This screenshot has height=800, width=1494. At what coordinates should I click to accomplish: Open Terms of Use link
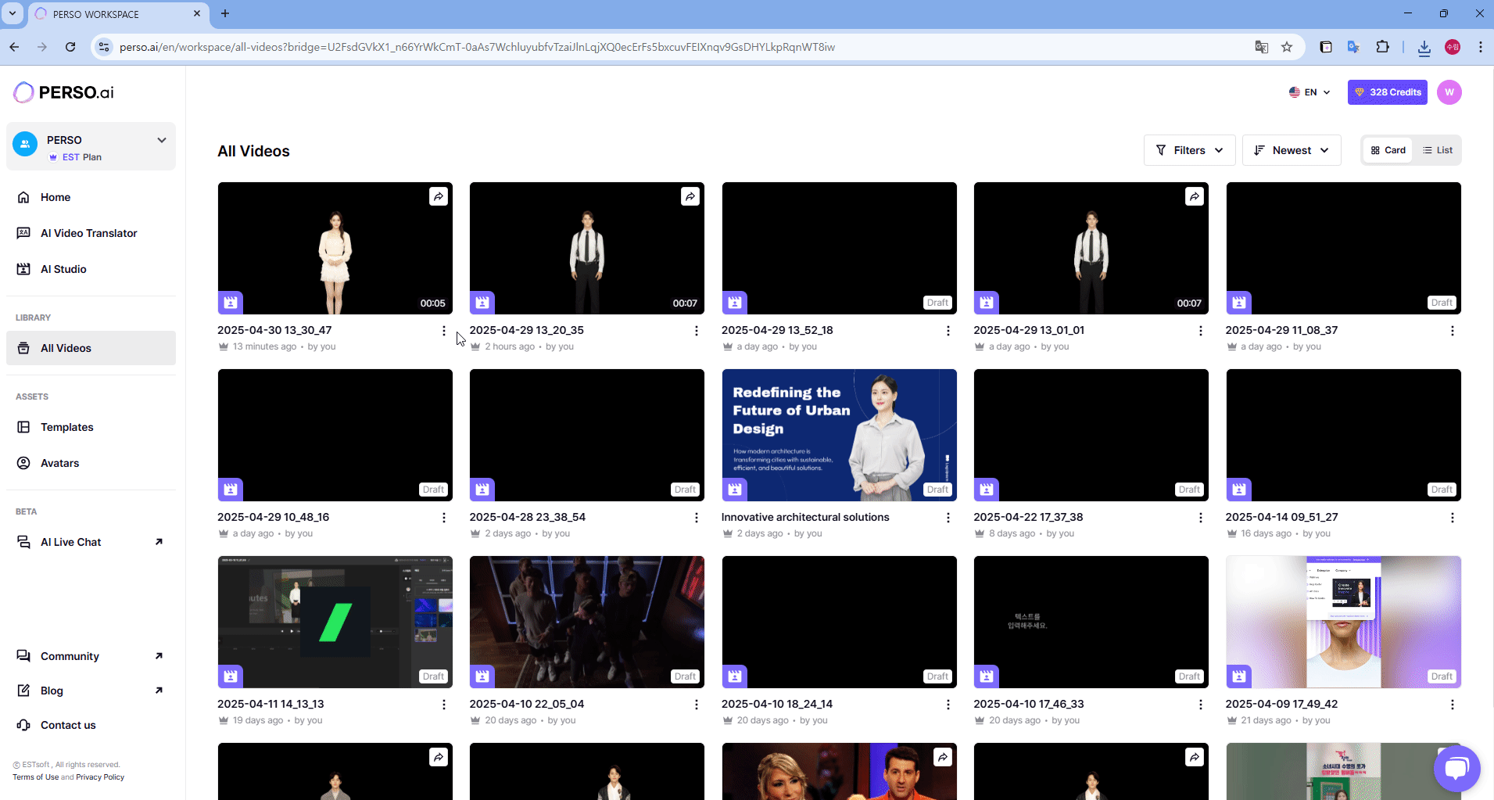click(x=35, y=777)
